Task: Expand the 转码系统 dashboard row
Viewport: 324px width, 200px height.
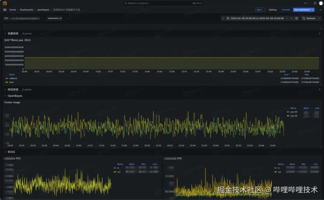Action: [x=13, y=89]
